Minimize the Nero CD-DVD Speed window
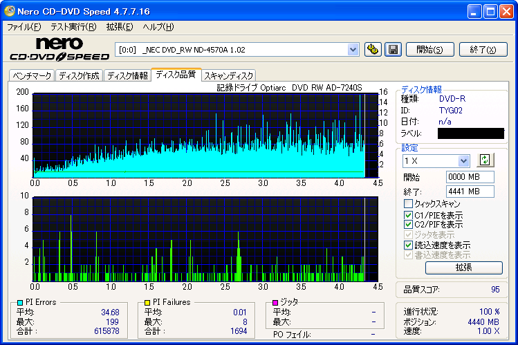 point(474,12)
